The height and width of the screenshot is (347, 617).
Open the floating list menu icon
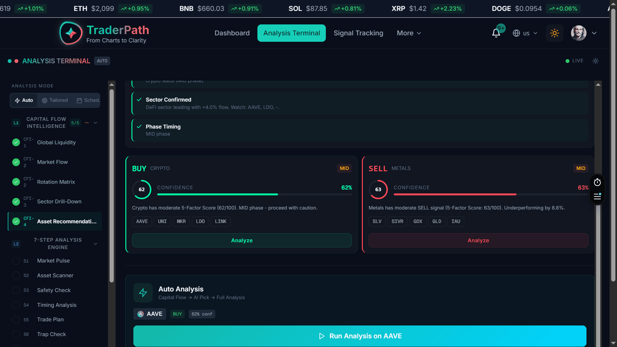tap(597, 196)
